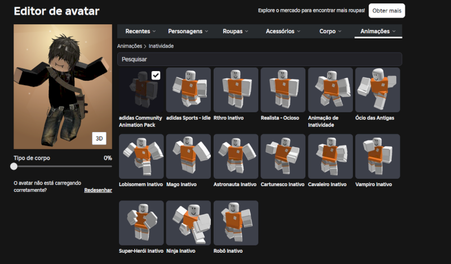Click the Ócio das Antigas text label

[x=375, y=118]
